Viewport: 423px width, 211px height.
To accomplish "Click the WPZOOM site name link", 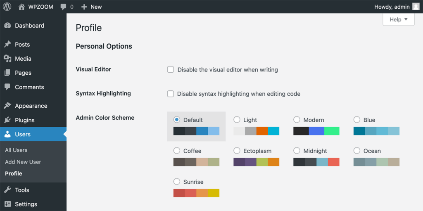I will tap(41, 7).
